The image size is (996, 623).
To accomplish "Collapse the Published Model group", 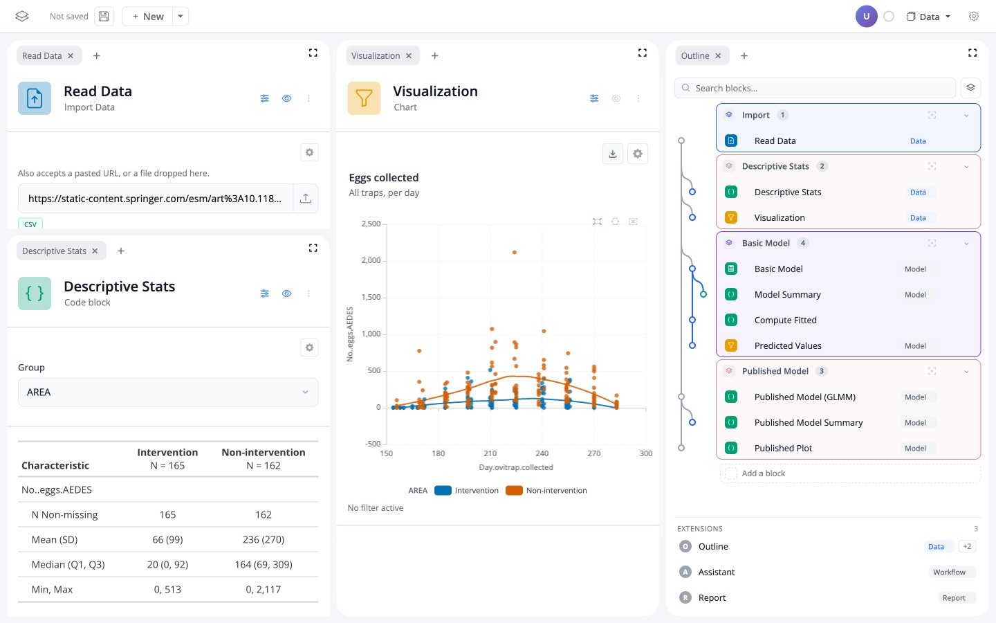I will point(967,371).
